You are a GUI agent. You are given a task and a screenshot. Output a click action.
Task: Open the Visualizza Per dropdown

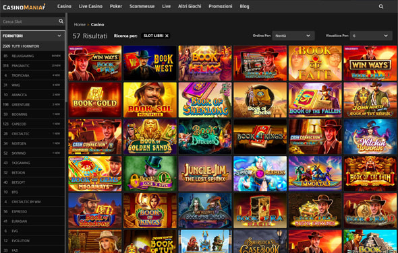click(371, 36)
